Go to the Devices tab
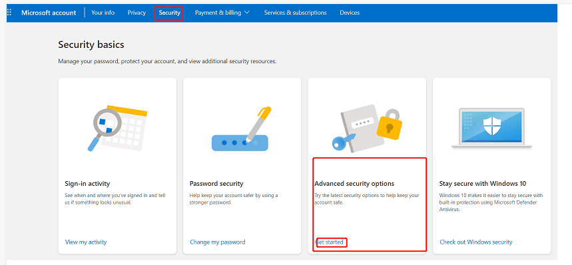This screenshot has width=572, height=265. pos(350,13)
